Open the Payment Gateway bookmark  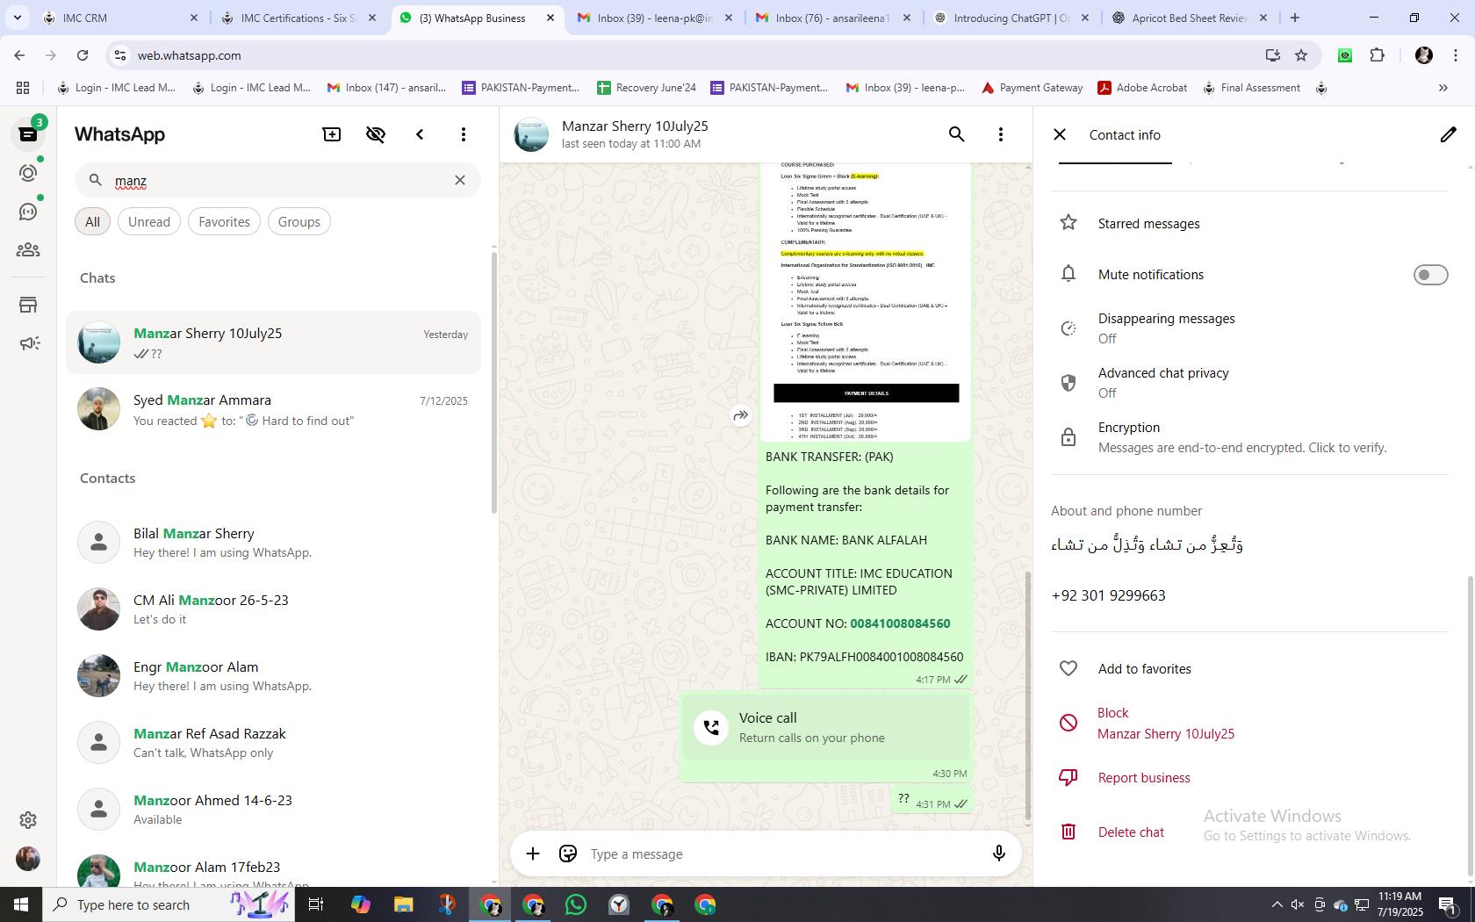tap(1032, 88)
